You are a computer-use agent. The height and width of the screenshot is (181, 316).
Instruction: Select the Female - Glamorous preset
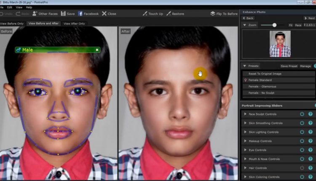pyautogui.click(x=279, y=86)
